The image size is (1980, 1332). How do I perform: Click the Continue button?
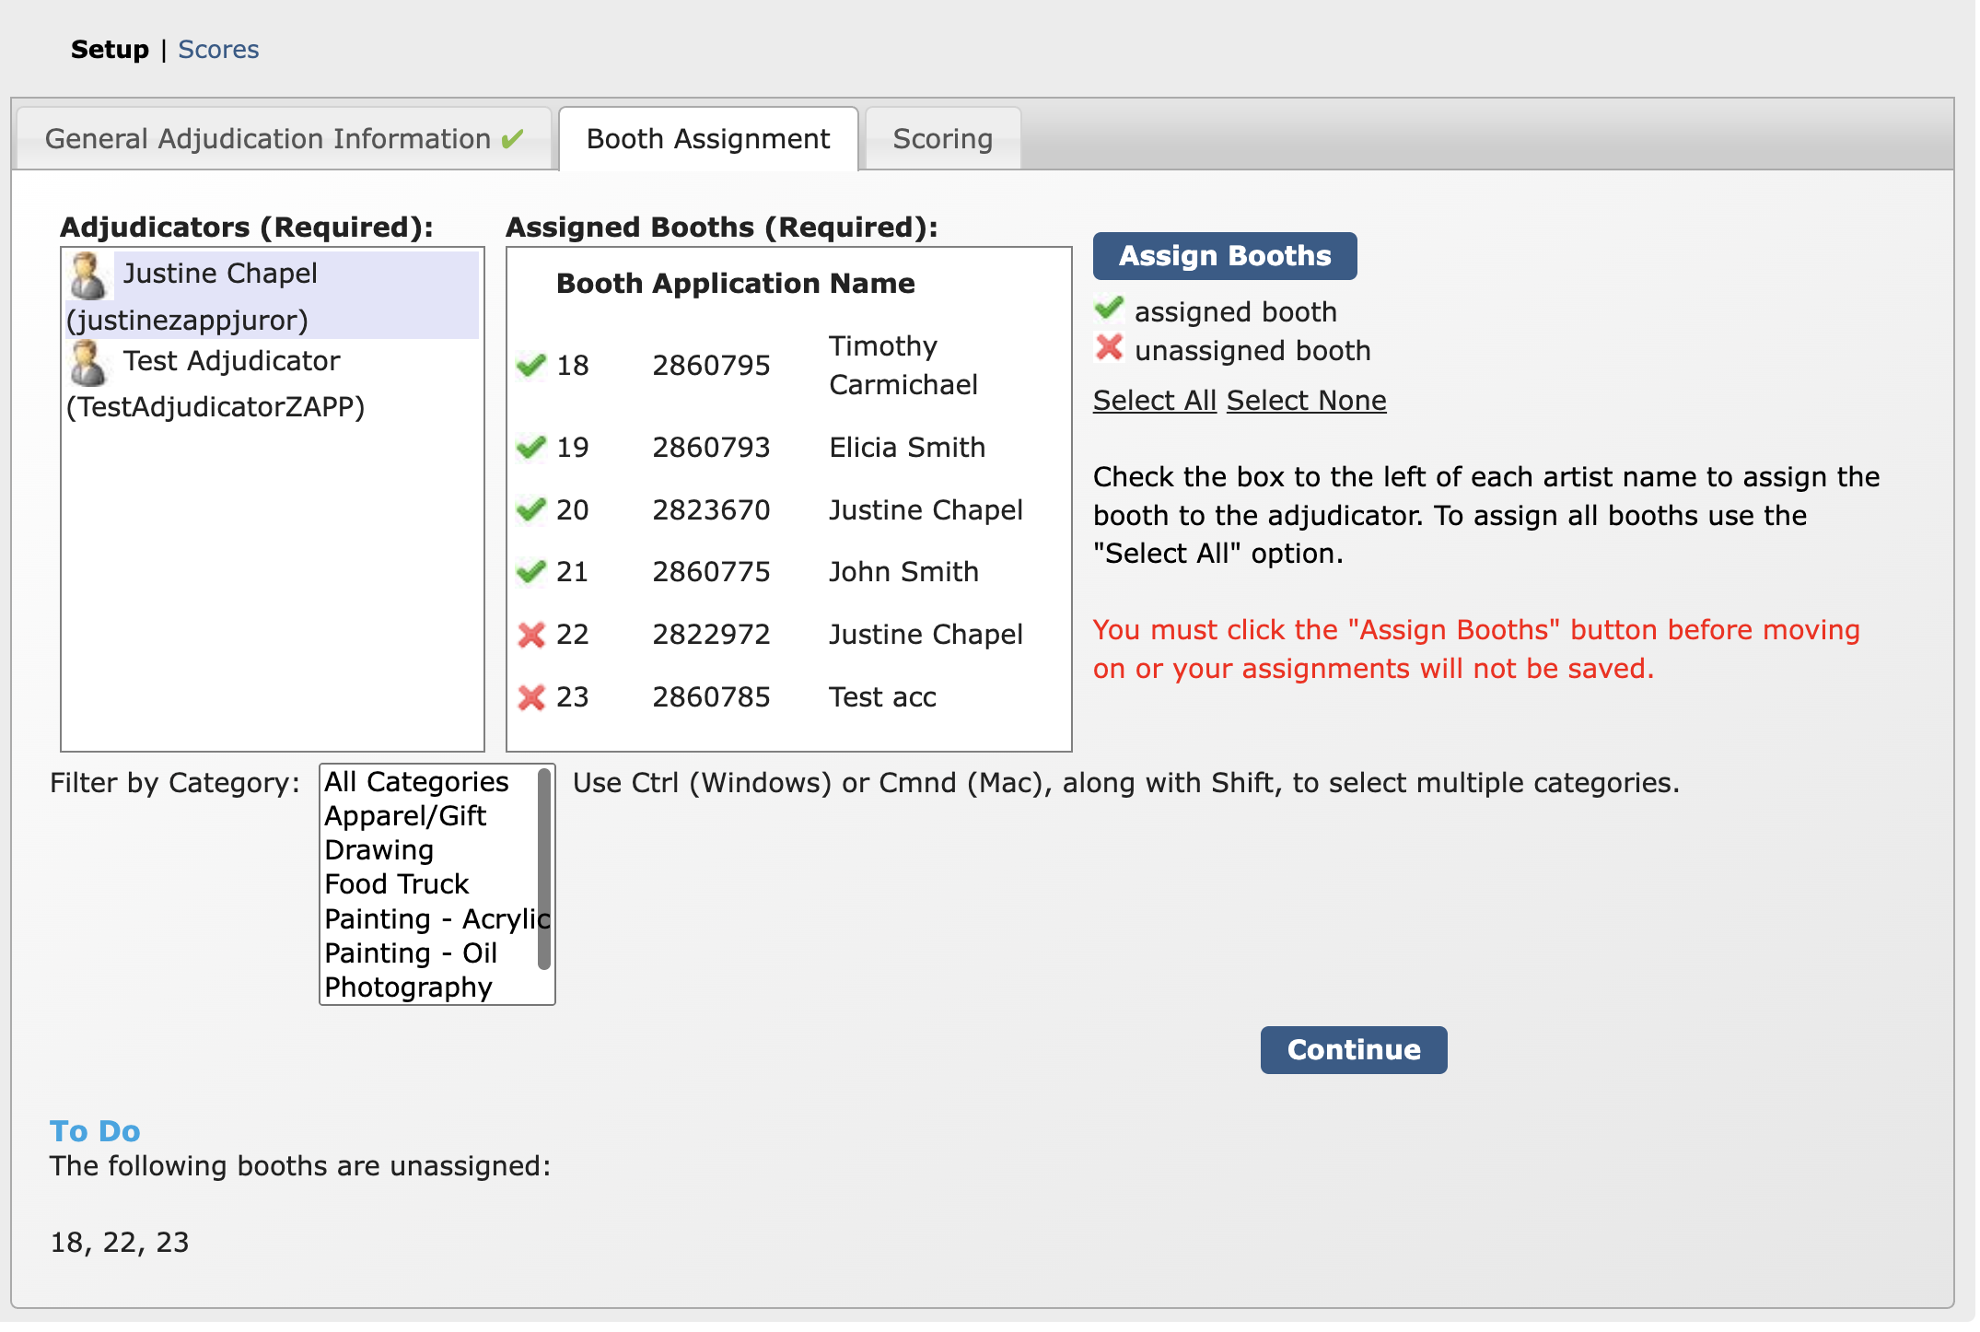[1353, 1049]
